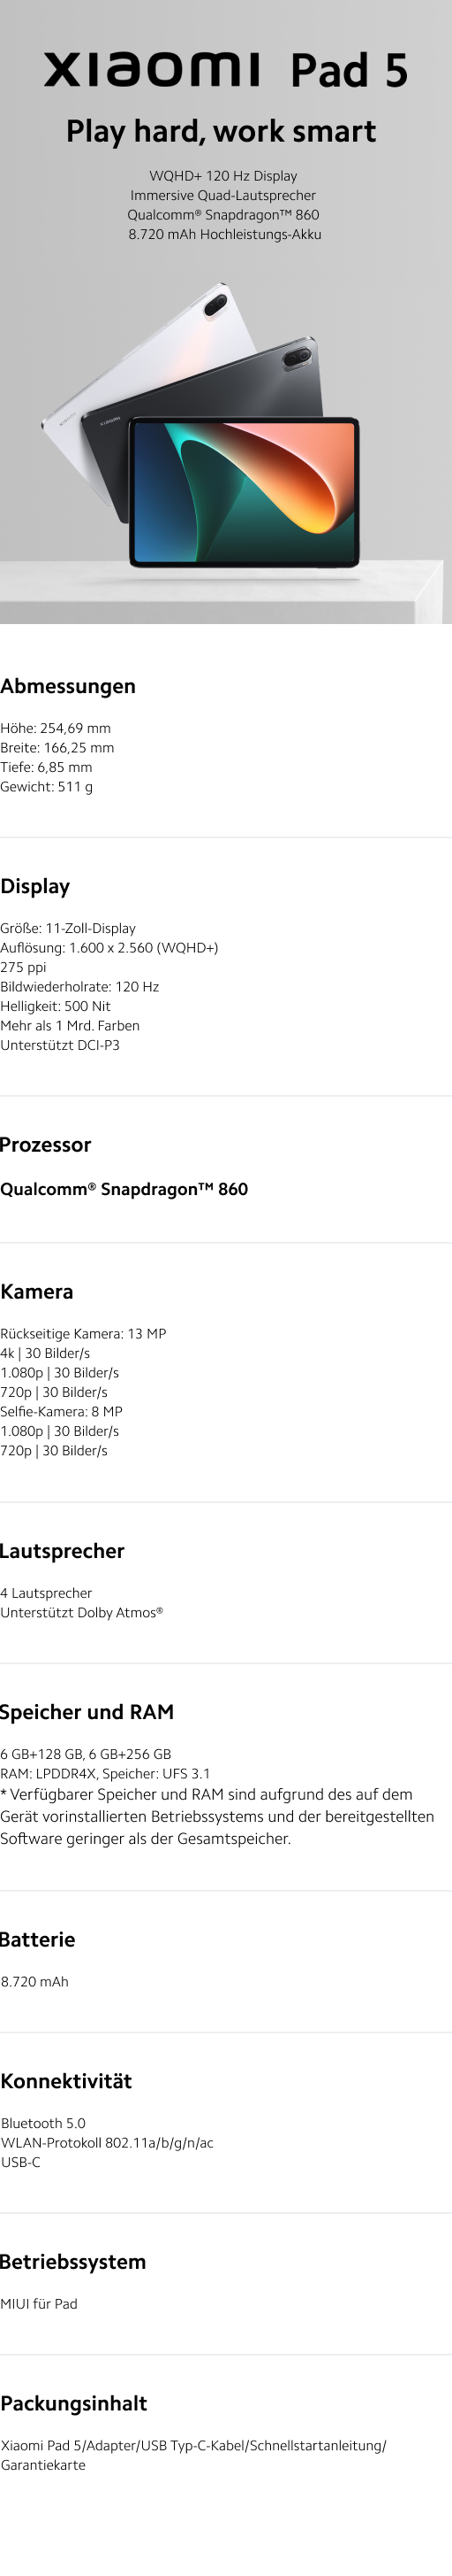Image resolution: width=452 pixels, height=2576 pixels.
Task: Click 'Unterstützt Dolby Atmos' text line
Action: [x=82, y=1613]
